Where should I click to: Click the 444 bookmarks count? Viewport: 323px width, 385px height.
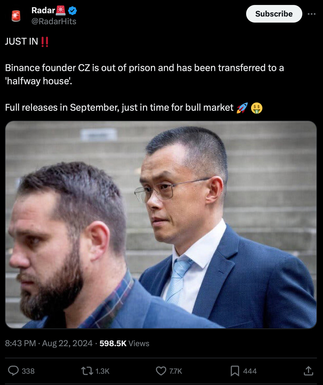coord(250,371)
